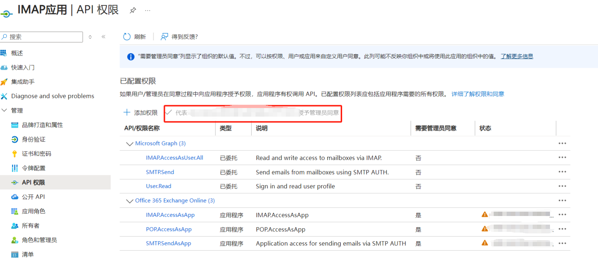Select API 权限 in the sidebar
Viewport: 598px width, 261px height.
point(33,183)
